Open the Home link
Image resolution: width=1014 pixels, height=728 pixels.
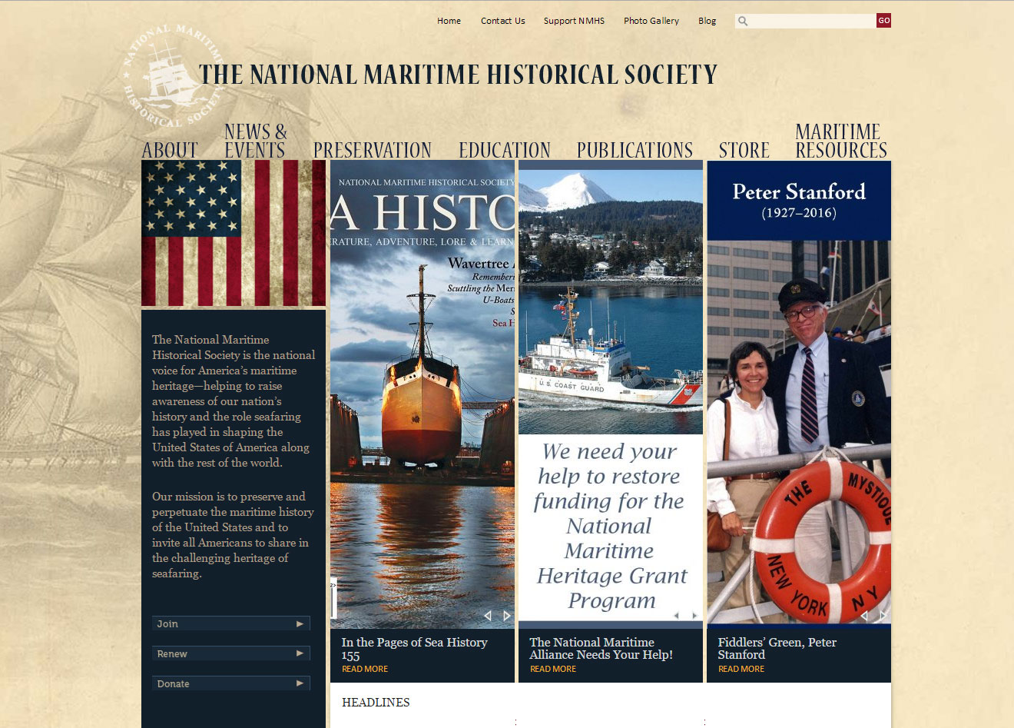(449, 21)
